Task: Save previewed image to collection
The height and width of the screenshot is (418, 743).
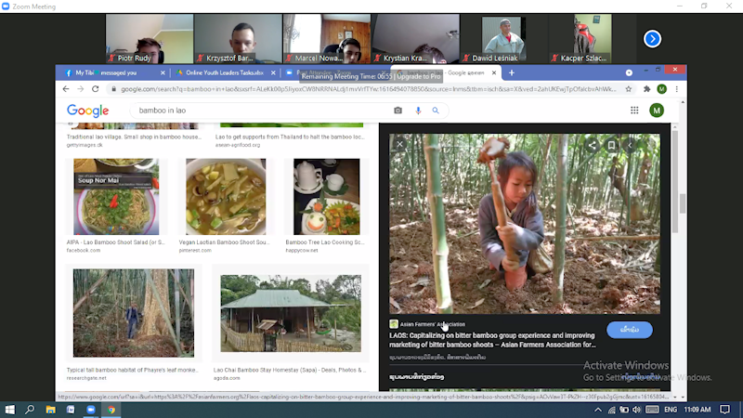Action: click(x=612, y=145)
